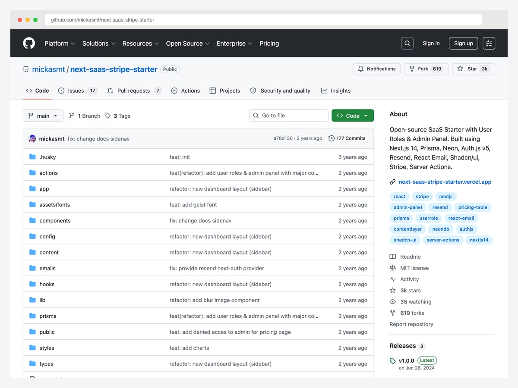Open commit message 'fix: change docs sidenav' in header row
The height and width of the screenshot is (388, 518).
pyautogui.click(x=98, y=139)
